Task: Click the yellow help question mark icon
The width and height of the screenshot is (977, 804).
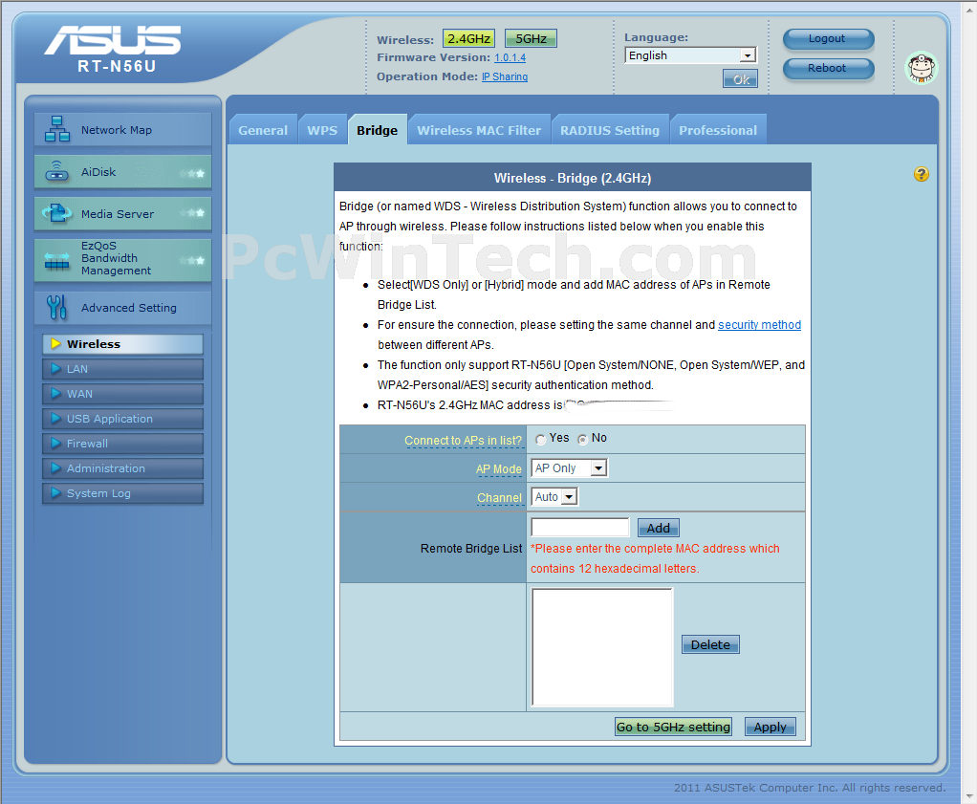Action: [922, 174]
